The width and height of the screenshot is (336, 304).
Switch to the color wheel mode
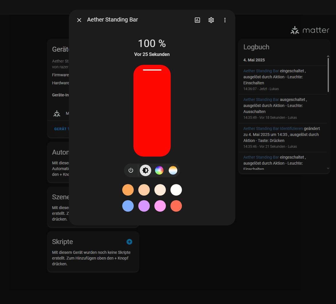(159, 170)
